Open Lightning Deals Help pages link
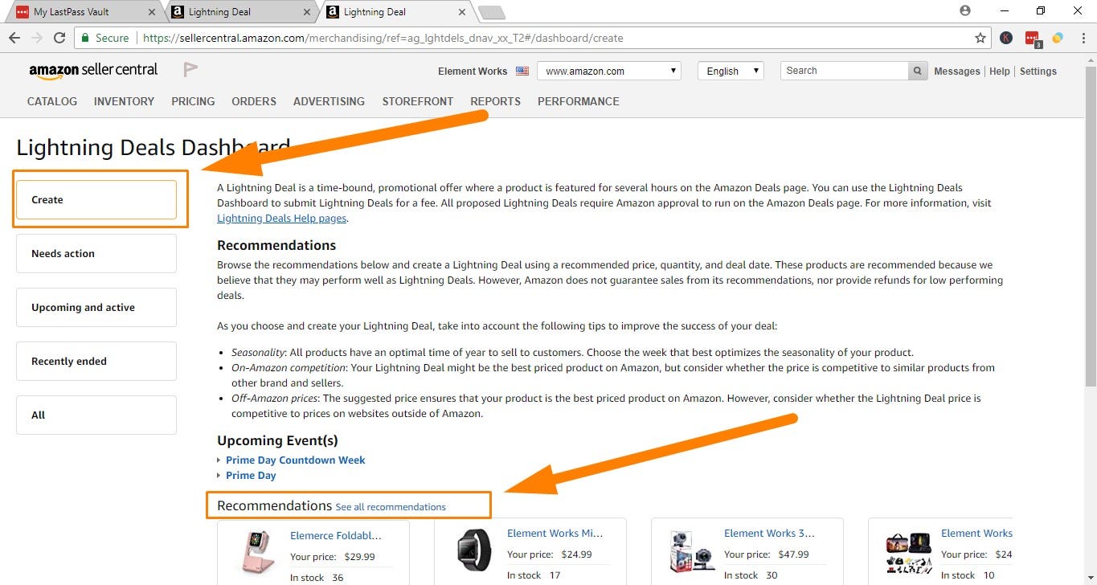The width and height of the screenshot is (1097, 585). click(x=282, y=218)
